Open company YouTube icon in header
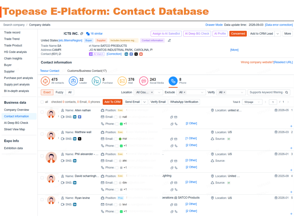This screenshot has width=294, height=216. (141, 54)
